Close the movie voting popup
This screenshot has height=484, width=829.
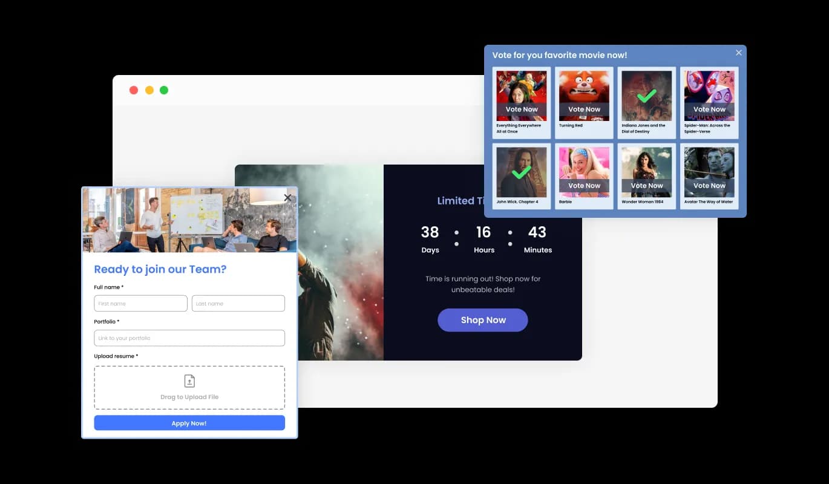tap(738, 53)
